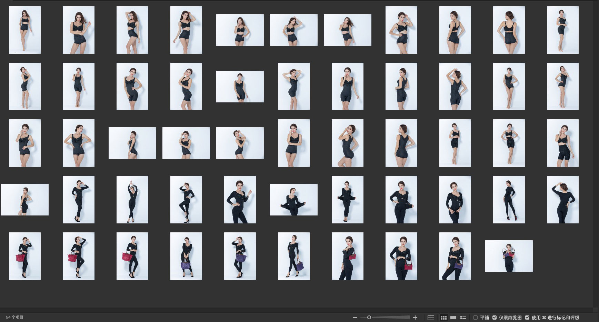
Task: Click the thumbnail size slider handle
Action: (369, 318)
